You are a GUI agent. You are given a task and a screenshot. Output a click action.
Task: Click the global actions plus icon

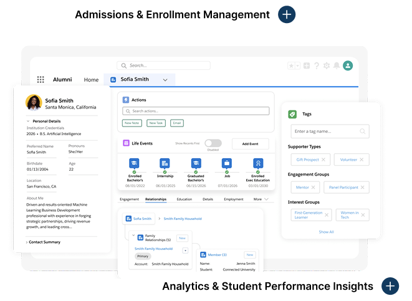coord(307,65)
